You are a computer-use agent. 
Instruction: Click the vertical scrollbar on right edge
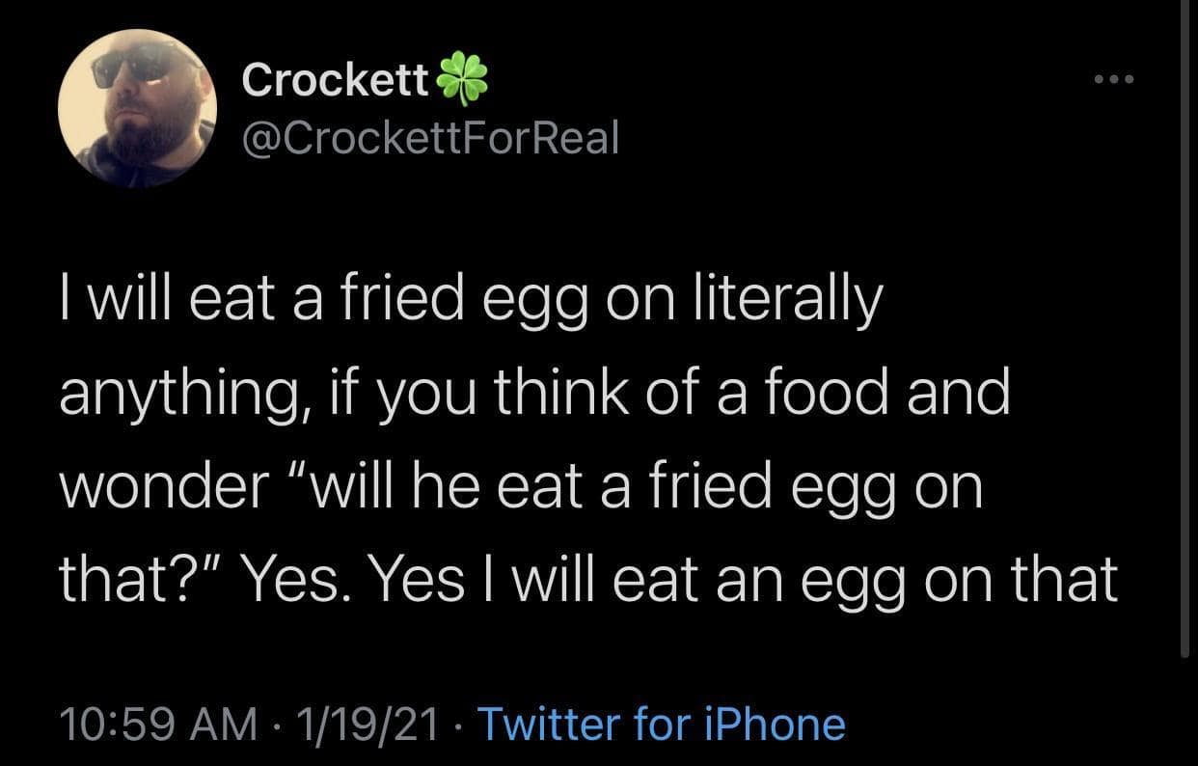pyautogui.click(x=1185, y=328)
